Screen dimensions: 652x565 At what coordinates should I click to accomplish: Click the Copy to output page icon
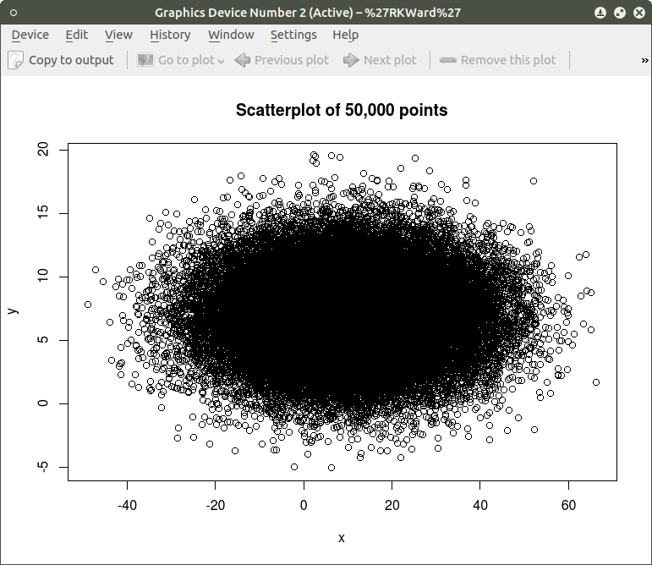tap(16, 60)
